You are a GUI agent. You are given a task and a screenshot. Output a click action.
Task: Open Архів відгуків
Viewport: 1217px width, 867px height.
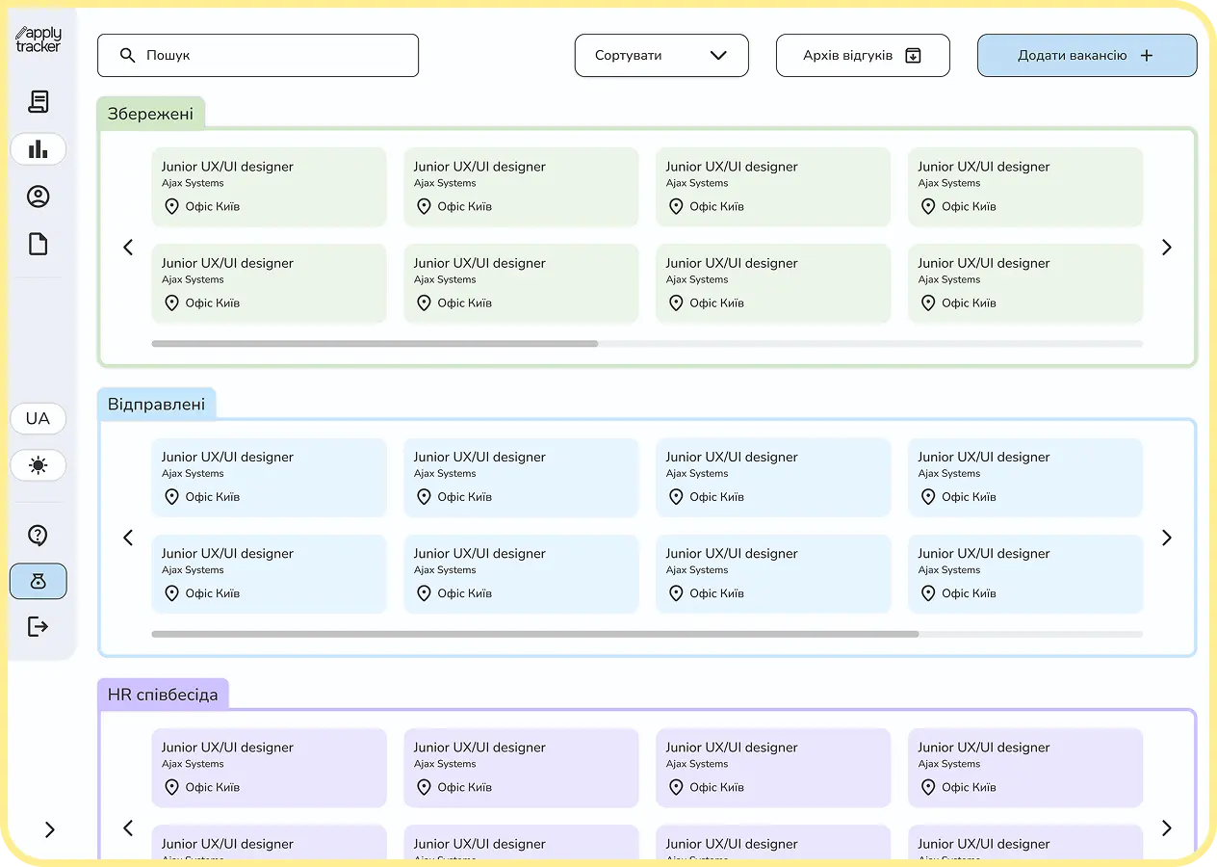click(x=862, y=55)
